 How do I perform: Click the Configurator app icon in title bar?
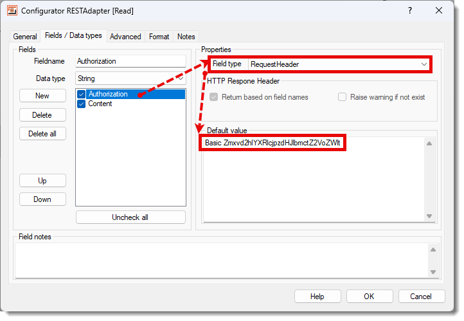(12, 10)
